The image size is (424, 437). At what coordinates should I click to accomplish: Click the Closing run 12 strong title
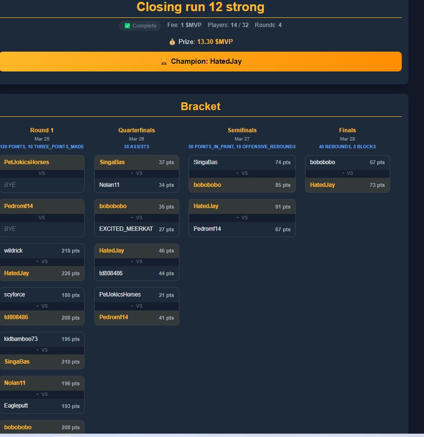point(201,7)
